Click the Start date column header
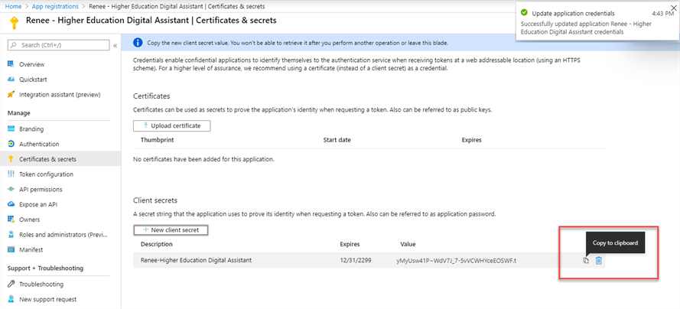This screenshot has height=309, width=680. coord(337,140)
